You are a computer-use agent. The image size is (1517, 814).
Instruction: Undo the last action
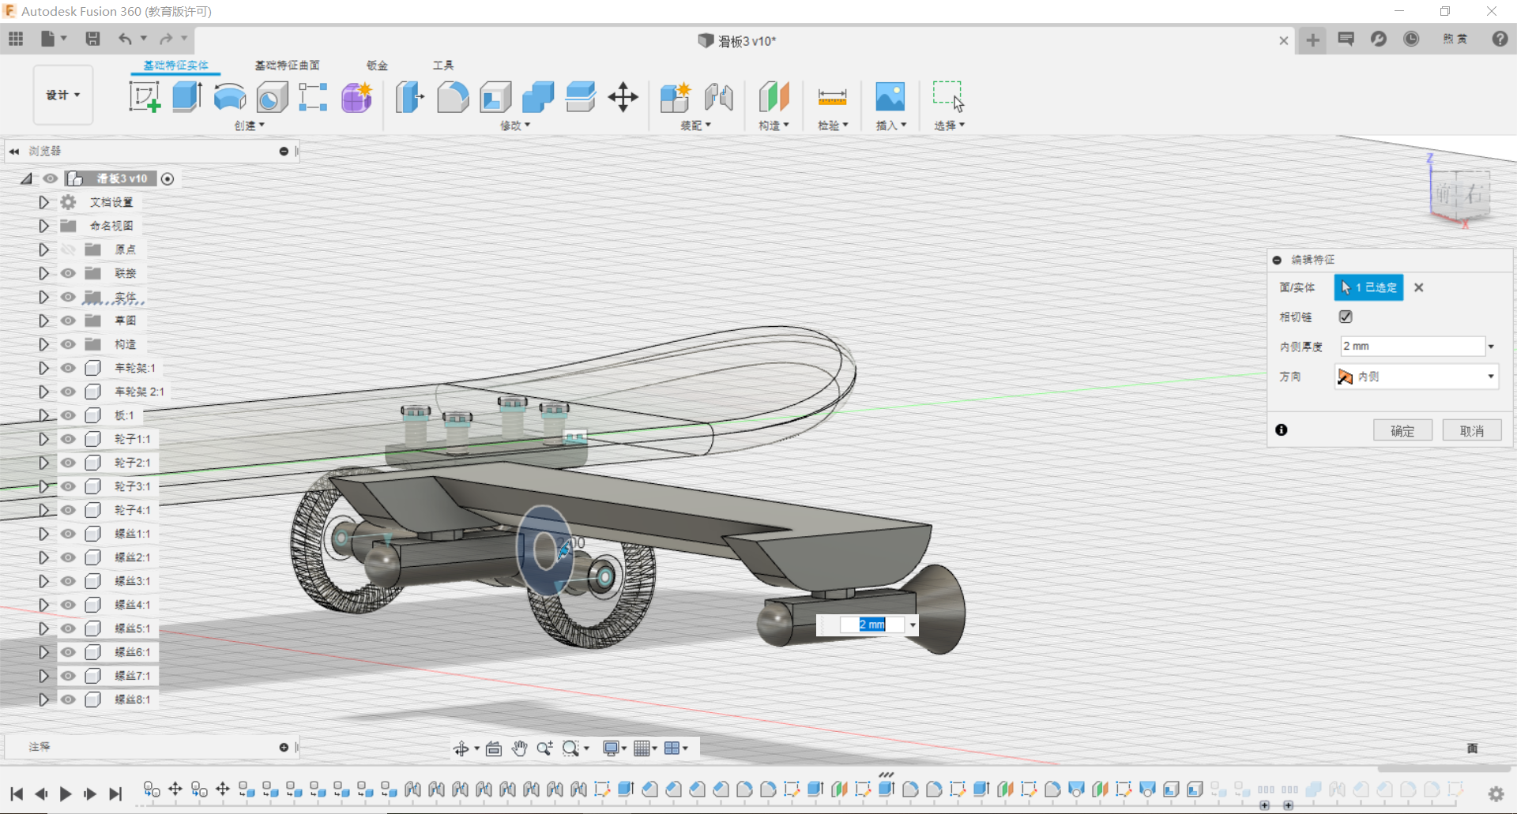125,39
